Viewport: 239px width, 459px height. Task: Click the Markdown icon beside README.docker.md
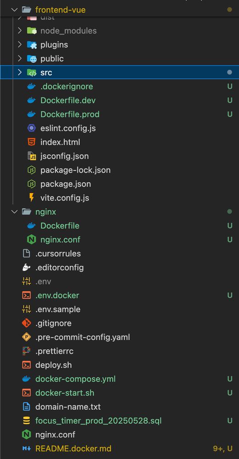coord(26,448)
